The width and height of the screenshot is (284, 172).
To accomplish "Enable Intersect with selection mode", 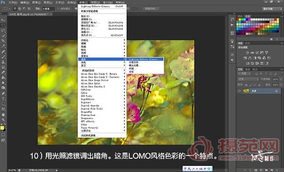I will tap(29, 9).
